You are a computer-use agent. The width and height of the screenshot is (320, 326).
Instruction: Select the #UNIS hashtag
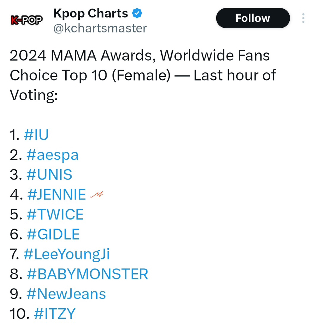click(49, 175)
